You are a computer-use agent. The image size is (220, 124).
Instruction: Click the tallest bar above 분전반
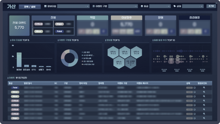19,60
